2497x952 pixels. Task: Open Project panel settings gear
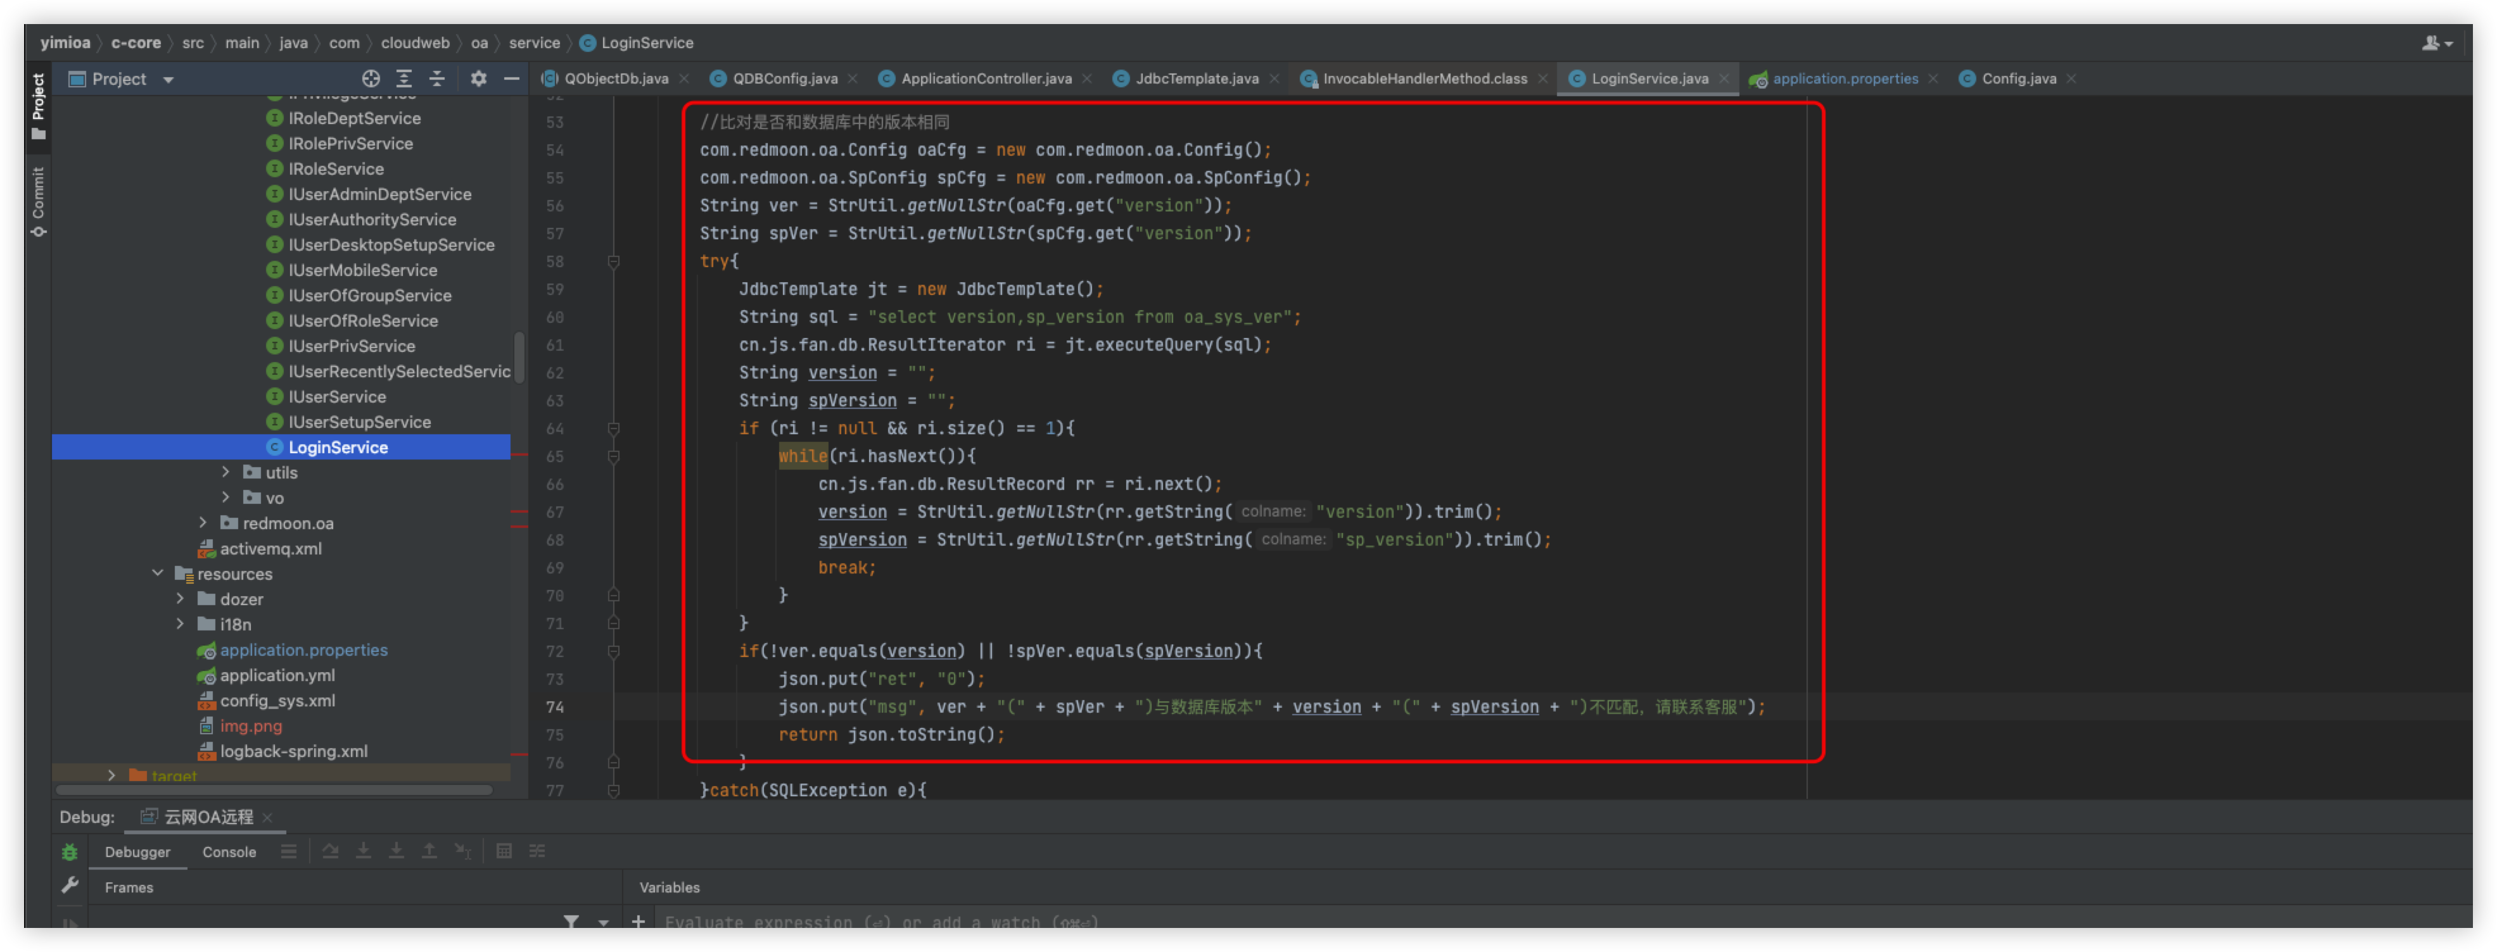(479, 79)
